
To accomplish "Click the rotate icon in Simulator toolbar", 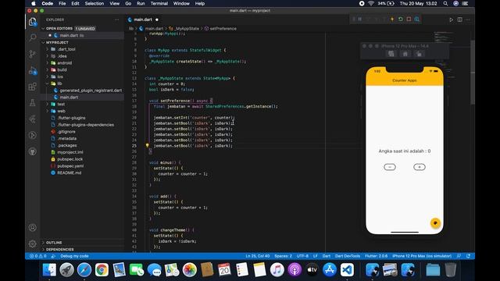I will coord(419,54).
